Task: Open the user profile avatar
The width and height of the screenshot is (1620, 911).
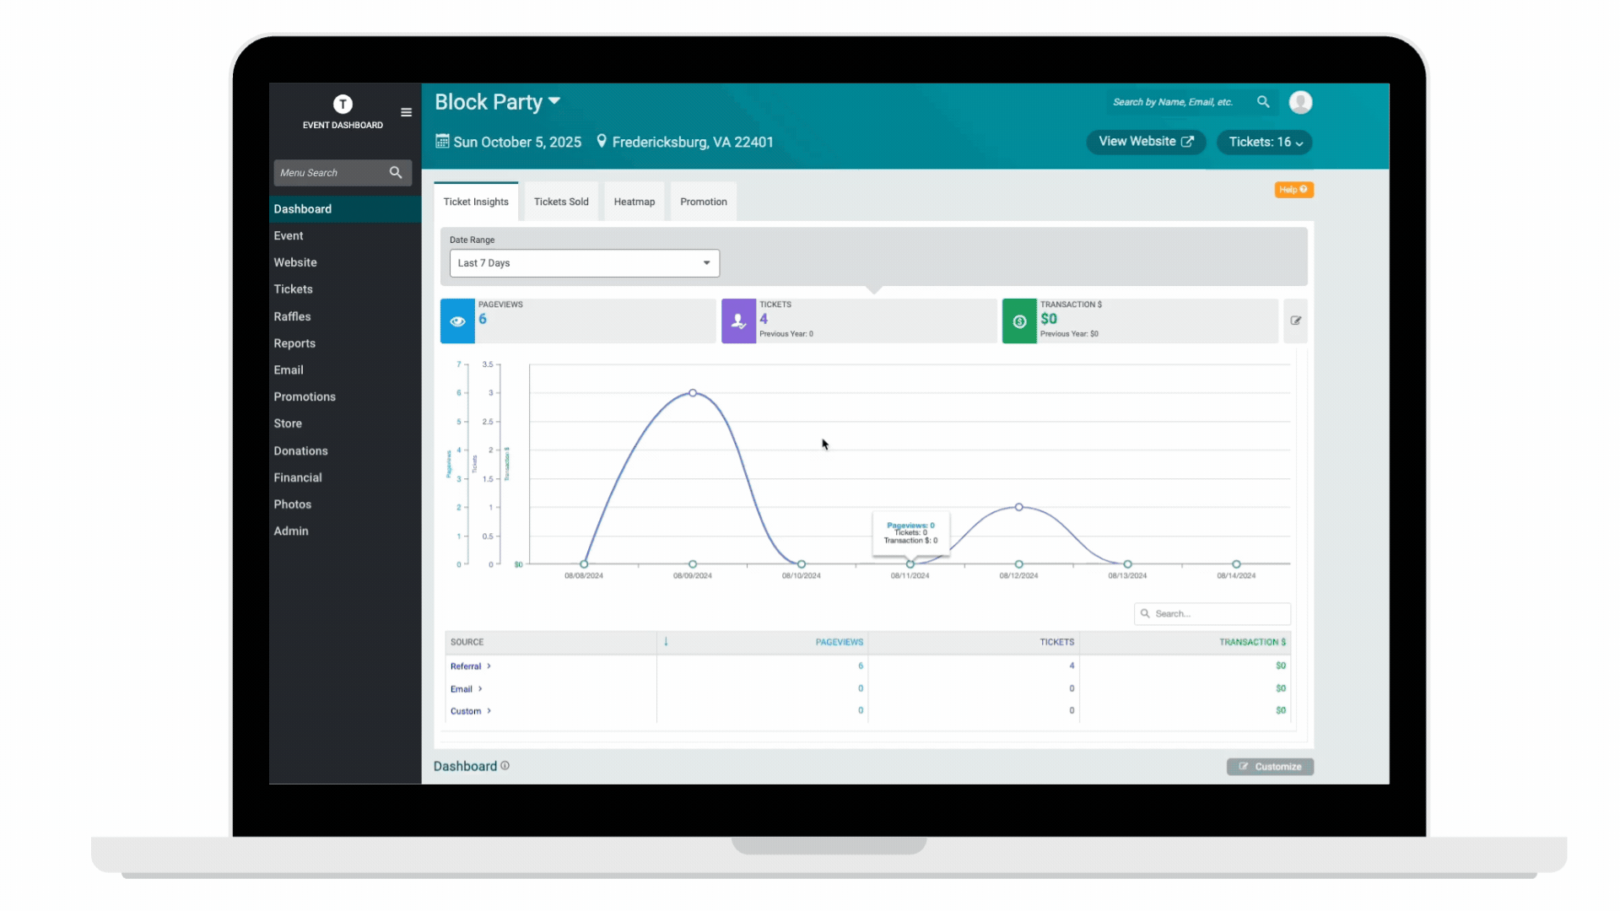Action: 1300,102
